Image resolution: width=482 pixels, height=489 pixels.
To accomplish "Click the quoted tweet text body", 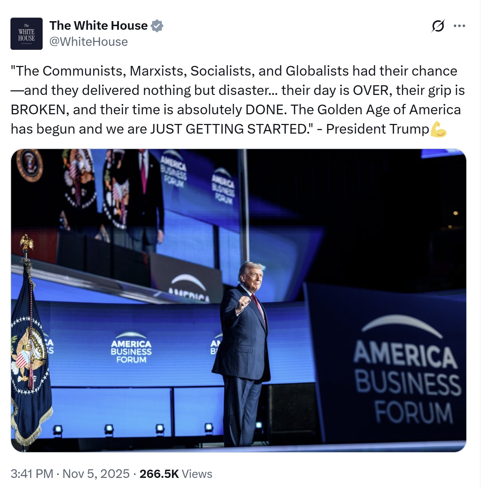I will click(x=238, y=100).
